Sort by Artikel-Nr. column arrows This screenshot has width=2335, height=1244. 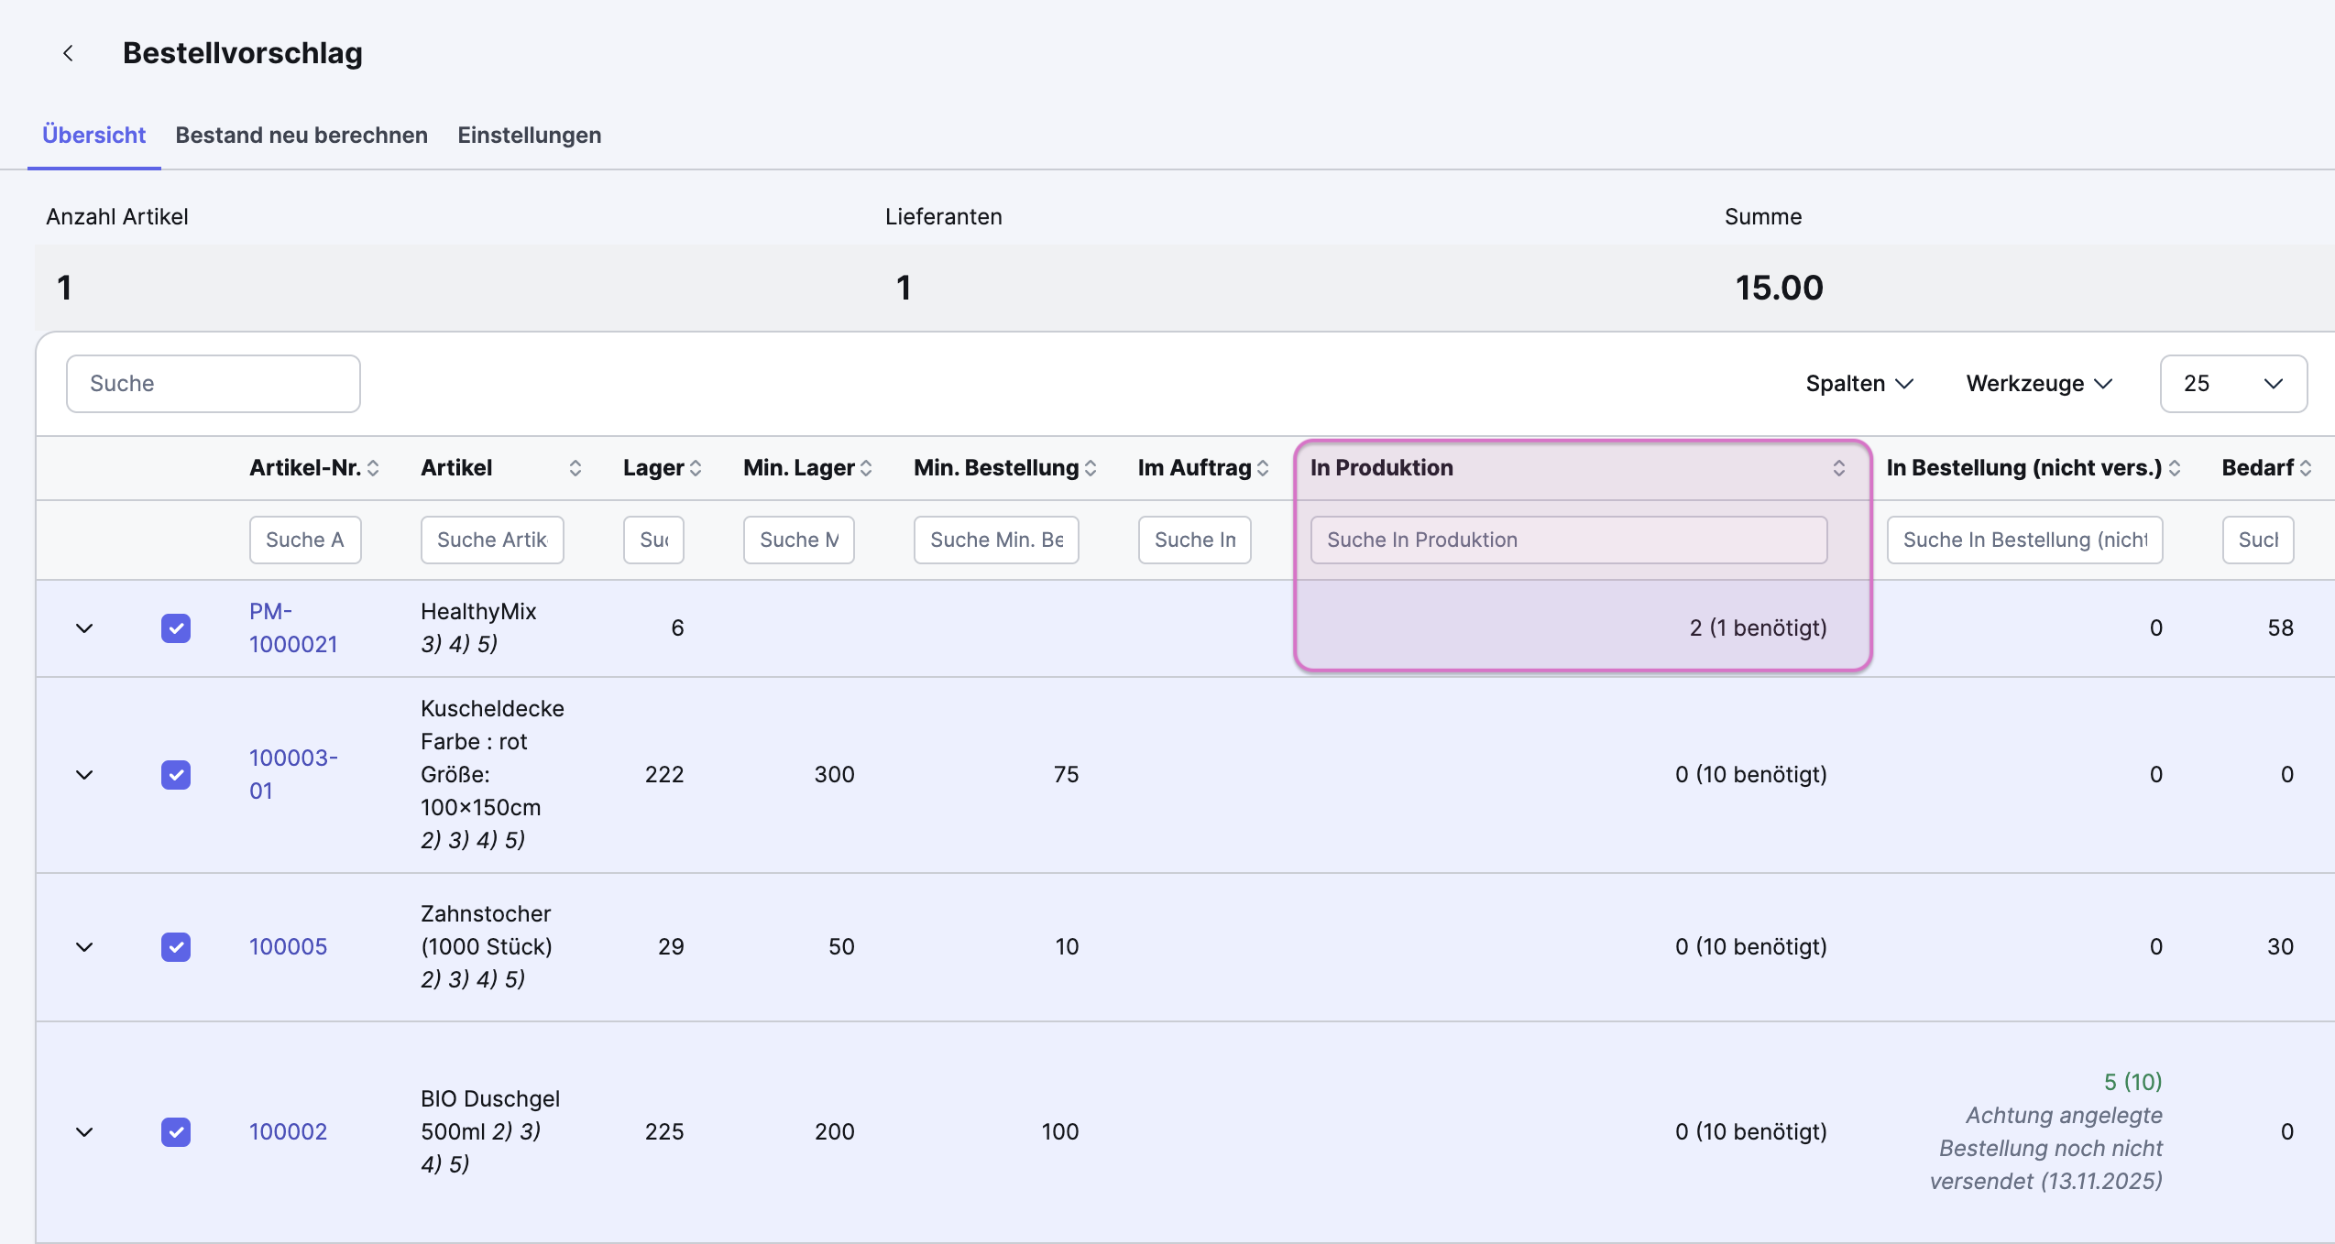[x=373, y=468]
